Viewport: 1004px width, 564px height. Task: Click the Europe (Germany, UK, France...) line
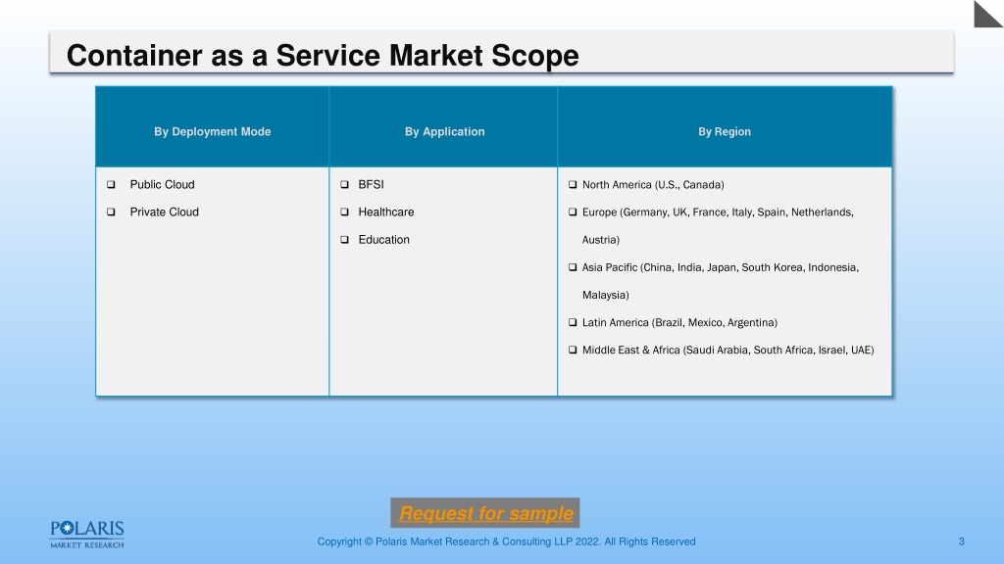pyautogui.click(x=718, y=212)
